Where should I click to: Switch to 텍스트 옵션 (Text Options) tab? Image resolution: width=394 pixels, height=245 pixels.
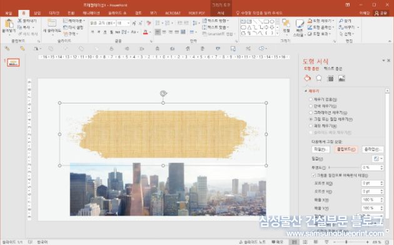[333, 68]
